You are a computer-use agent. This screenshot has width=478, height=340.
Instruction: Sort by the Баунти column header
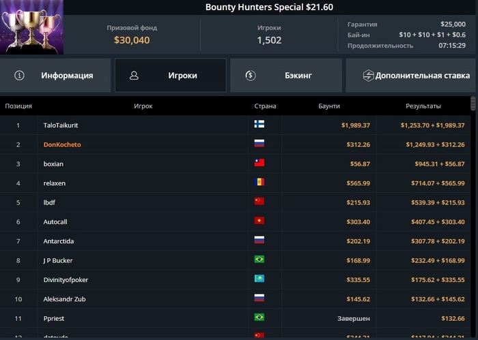click(329, 106)
